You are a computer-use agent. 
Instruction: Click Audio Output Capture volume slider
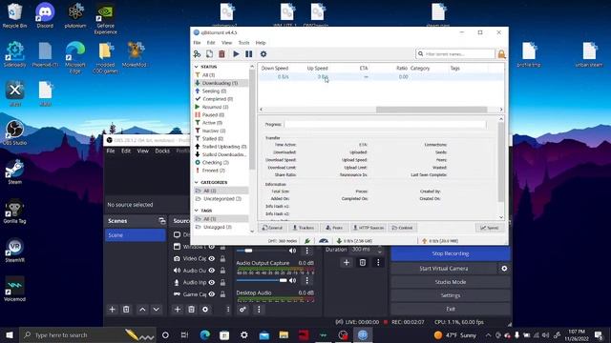pyautogui.click(x=262, y=280)
